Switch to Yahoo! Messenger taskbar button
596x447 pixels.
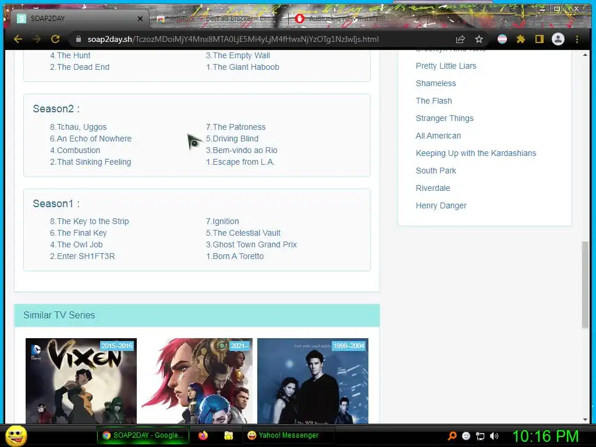288,435
